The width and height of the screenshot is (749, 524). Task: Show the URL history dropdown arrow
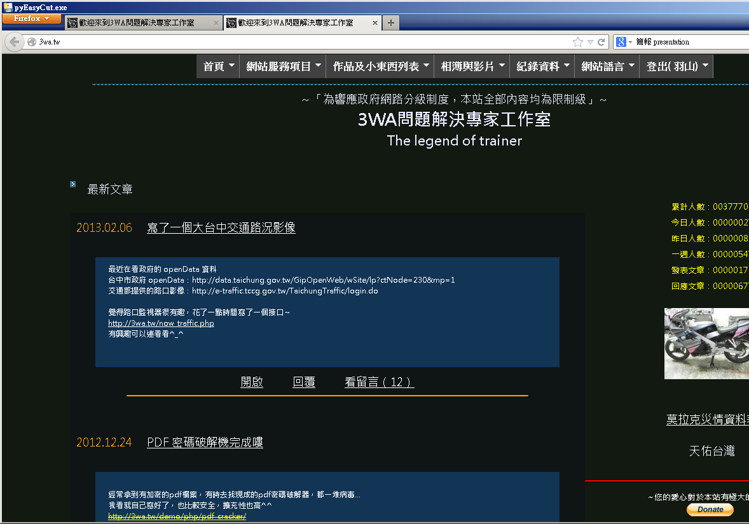pyautogui.click(x=590, y=42)
